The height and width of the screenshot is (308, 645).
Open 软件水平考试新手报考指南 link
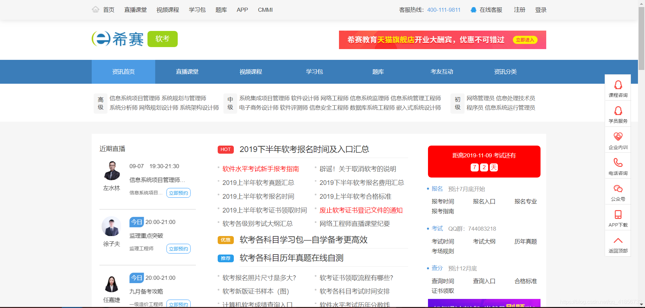tap(261, 169)
